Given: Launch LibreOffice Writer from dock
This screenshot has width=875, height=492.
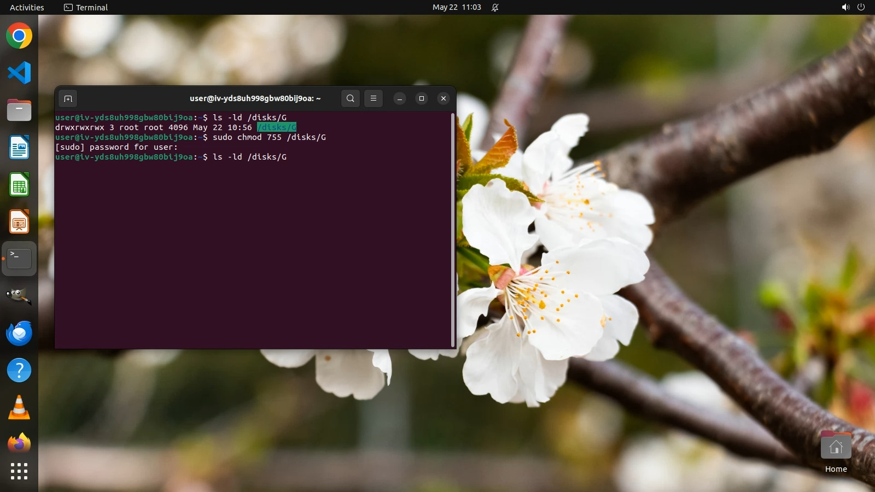Looking at the screenshot, I should click(x=19, y=148).
